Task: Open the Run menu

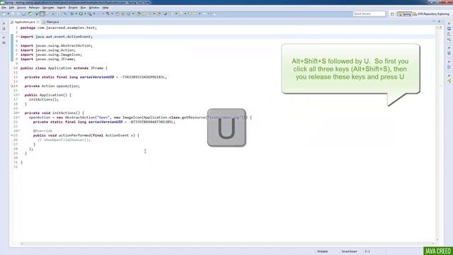Action: pos(83,8)
